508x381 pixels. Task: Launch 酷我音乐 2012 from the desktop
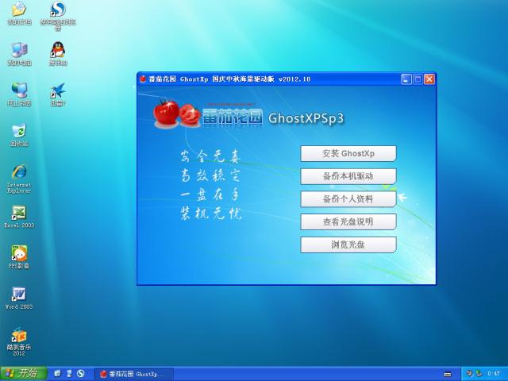click(19, 341)
